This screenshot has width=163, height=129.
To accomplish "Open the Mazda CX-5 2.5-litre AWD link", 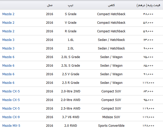I will (11, 108).
